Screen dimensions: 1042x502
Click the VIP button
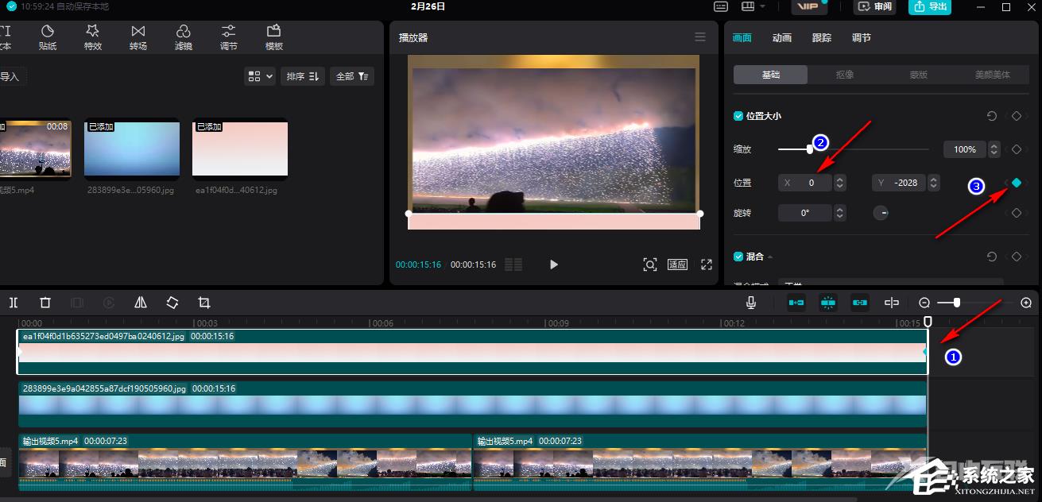tap(809, 6)
